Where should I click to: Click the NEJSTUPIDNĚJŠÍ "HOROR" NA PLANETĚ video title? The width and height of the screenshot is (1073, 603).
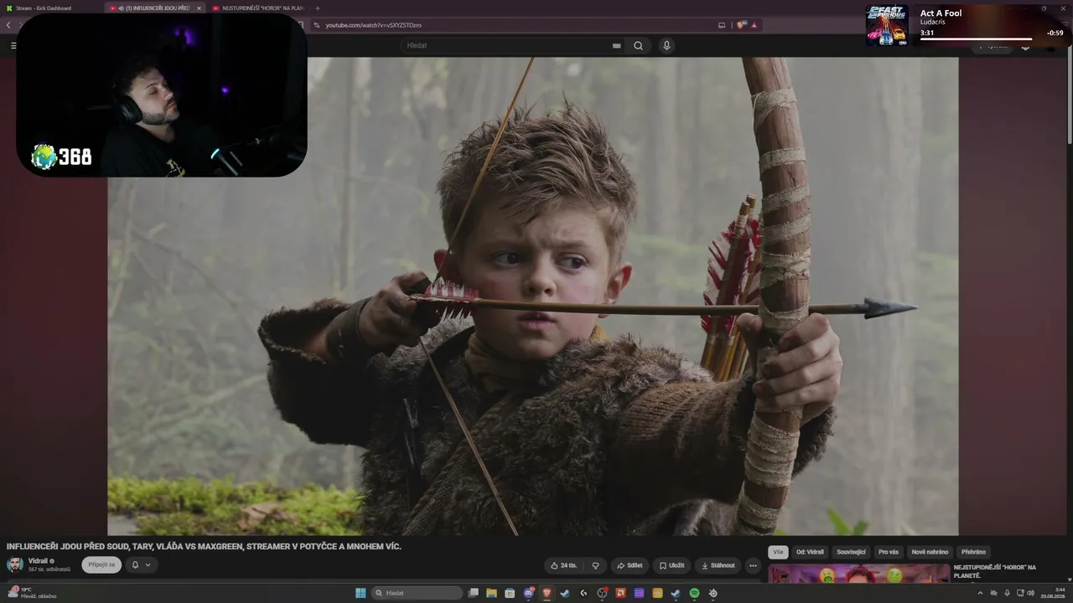995,571
